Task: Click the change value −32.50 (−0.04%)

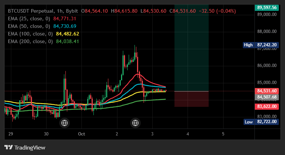Action: (217, 11)
